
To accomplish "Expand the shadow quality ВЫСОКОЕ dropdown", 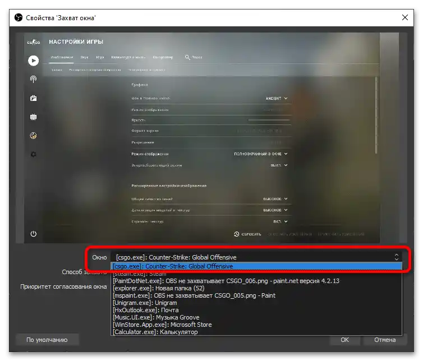I will (x=275, y=198).
